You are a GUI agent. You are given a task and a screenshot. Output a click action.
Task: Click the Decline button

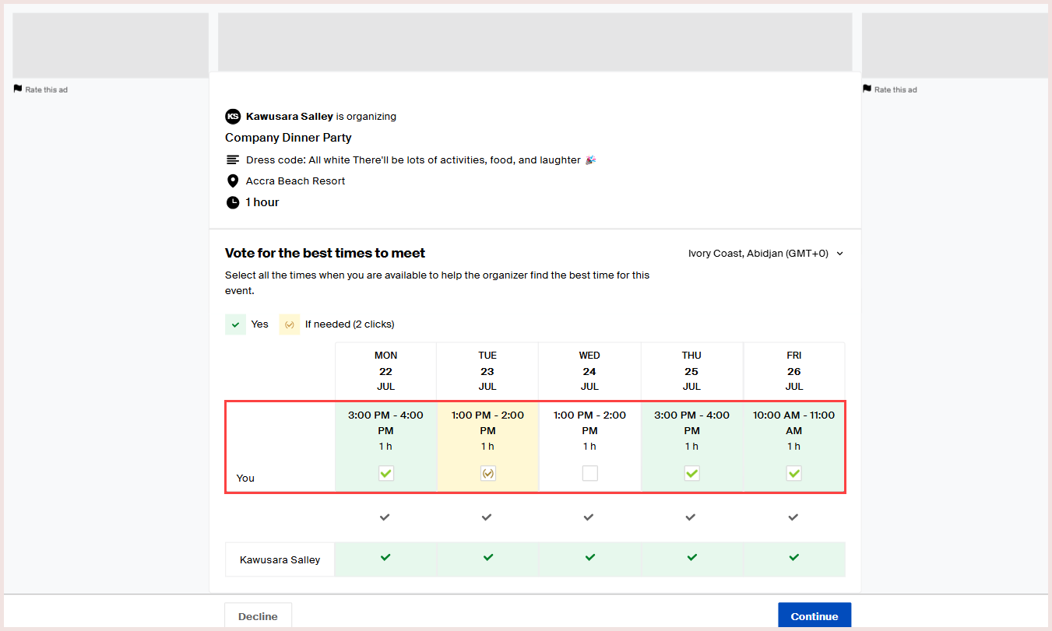click(x=258, y=615)
